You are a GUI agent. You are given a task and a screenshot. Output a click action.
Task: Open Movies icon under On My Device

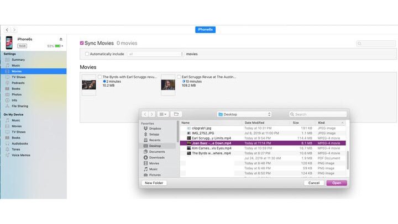[7, 126]
